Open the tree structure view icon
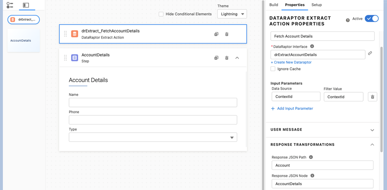The width and height of the screenshot is (387, 190). tap(10, 5)
